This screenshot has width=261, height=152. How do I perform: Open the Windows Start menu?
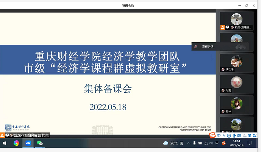point(5,143)
